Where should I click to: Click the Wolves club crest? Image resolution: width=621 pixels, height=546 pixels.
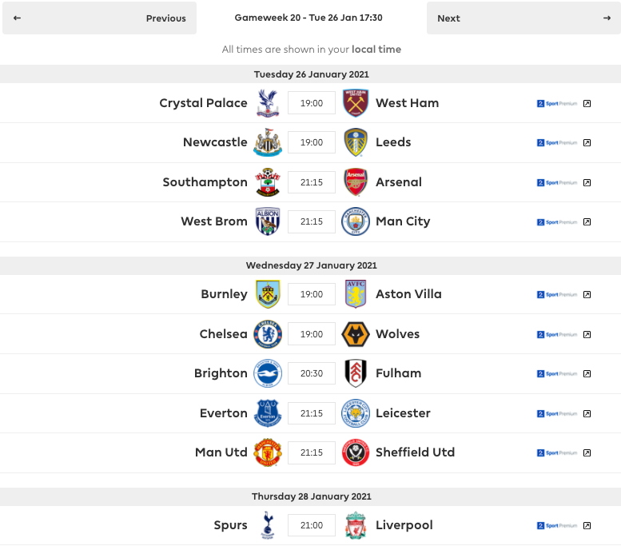click(356, 334)
